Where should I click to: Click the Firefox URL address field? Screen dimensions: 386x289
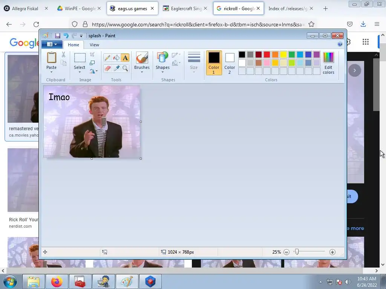click(x=198, y=24)
